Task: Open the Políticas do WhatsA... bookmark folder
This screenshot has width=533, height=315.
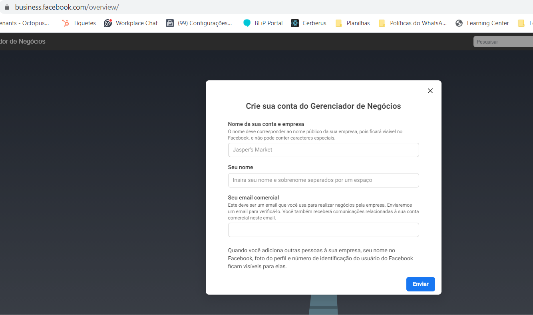Action: click(413, 23)
